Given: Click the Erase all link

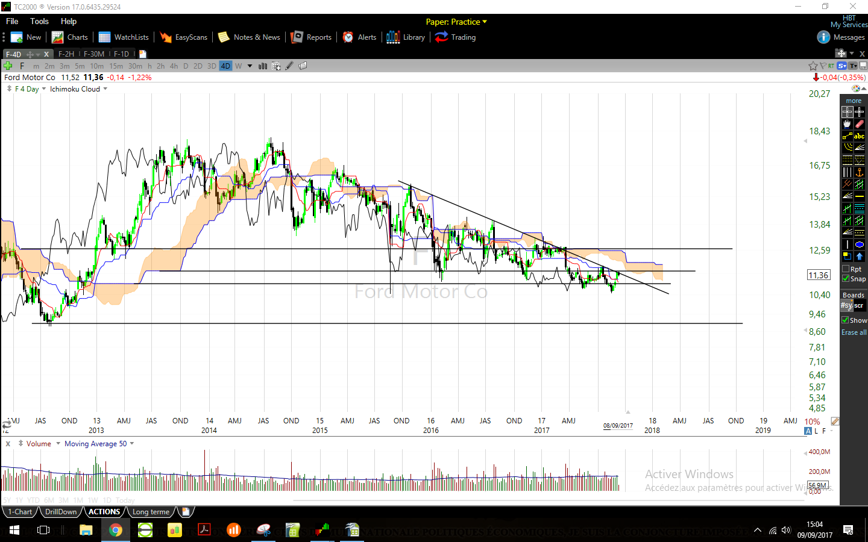Looking at the screenshot, I should [854, 332].
